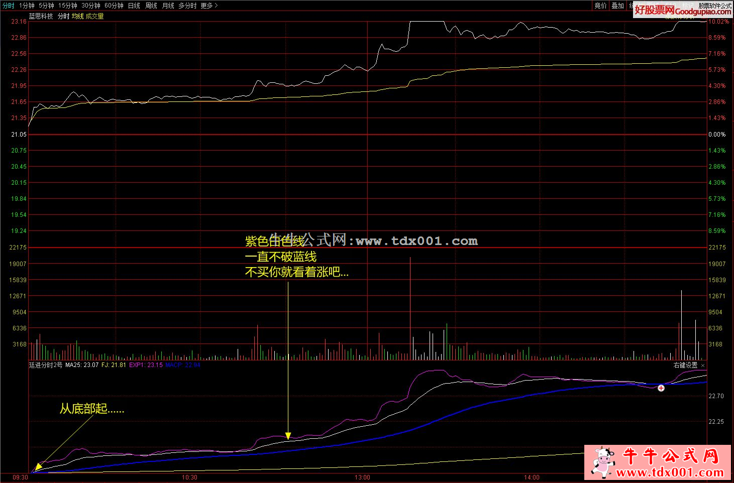Click the 14:00 time axis label

click(x=532, y=477)
